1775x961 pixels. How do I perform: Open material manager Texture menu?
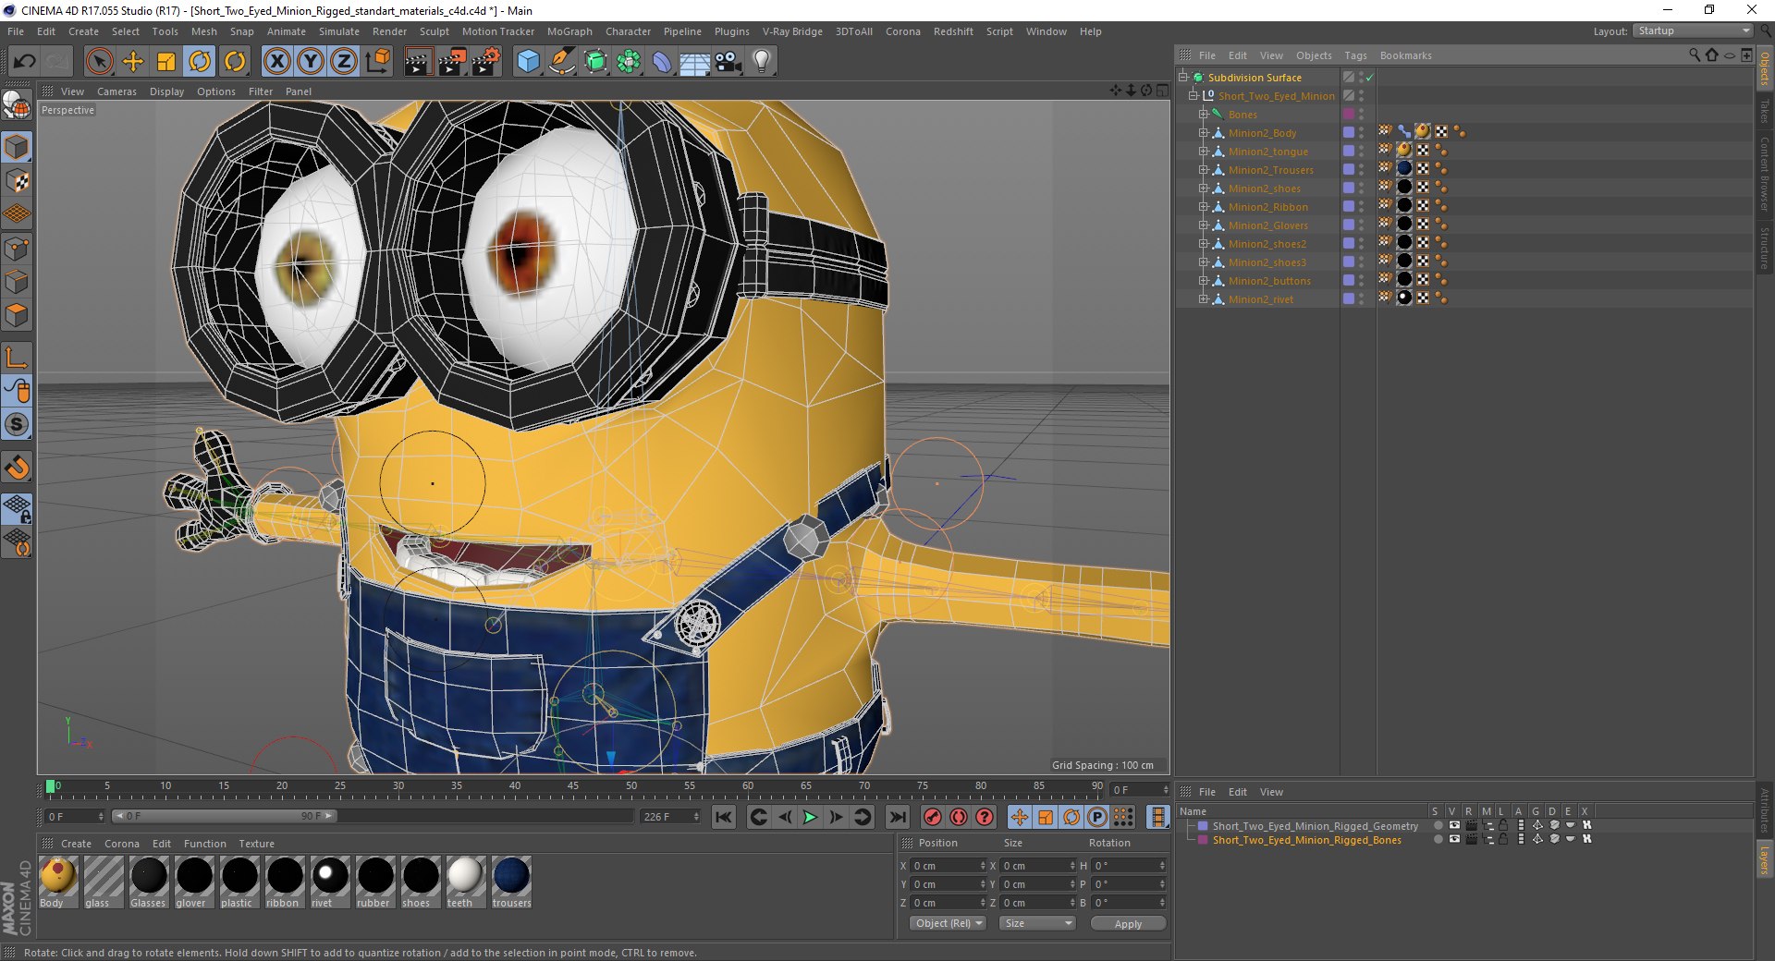[256, 844]
